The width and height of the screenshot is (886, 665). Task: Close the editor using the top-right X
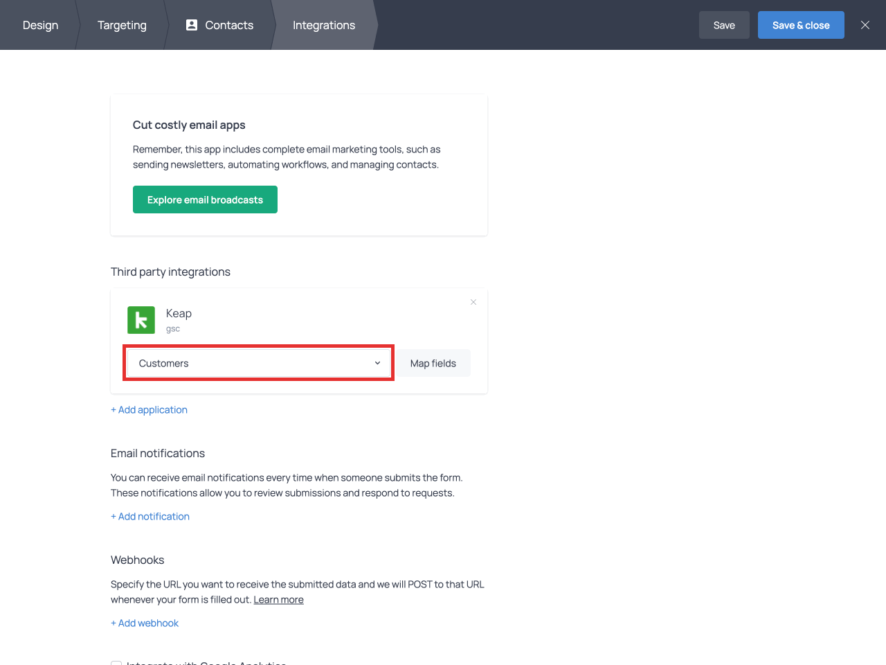click(865, 25)
